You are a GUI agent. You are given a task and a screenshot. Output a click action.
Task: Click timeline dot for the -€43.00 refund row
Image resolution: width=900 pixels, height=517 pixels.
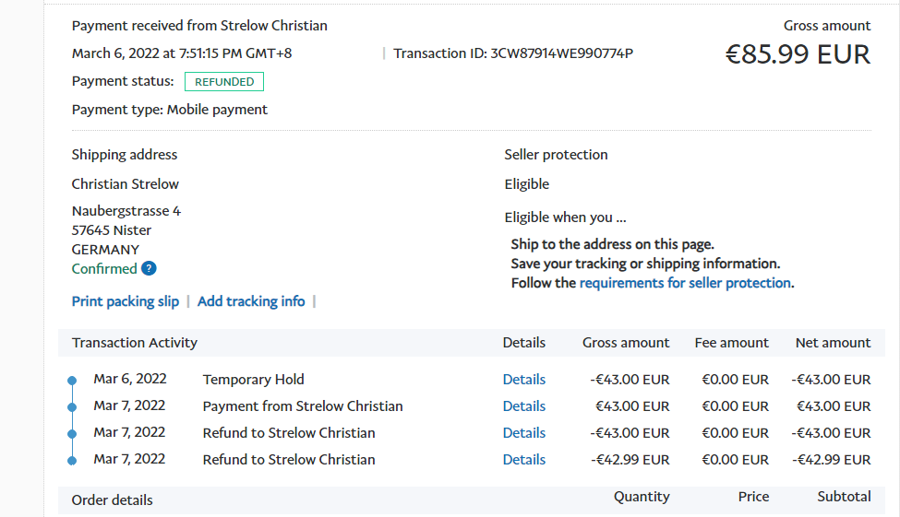tap(72, 433)
